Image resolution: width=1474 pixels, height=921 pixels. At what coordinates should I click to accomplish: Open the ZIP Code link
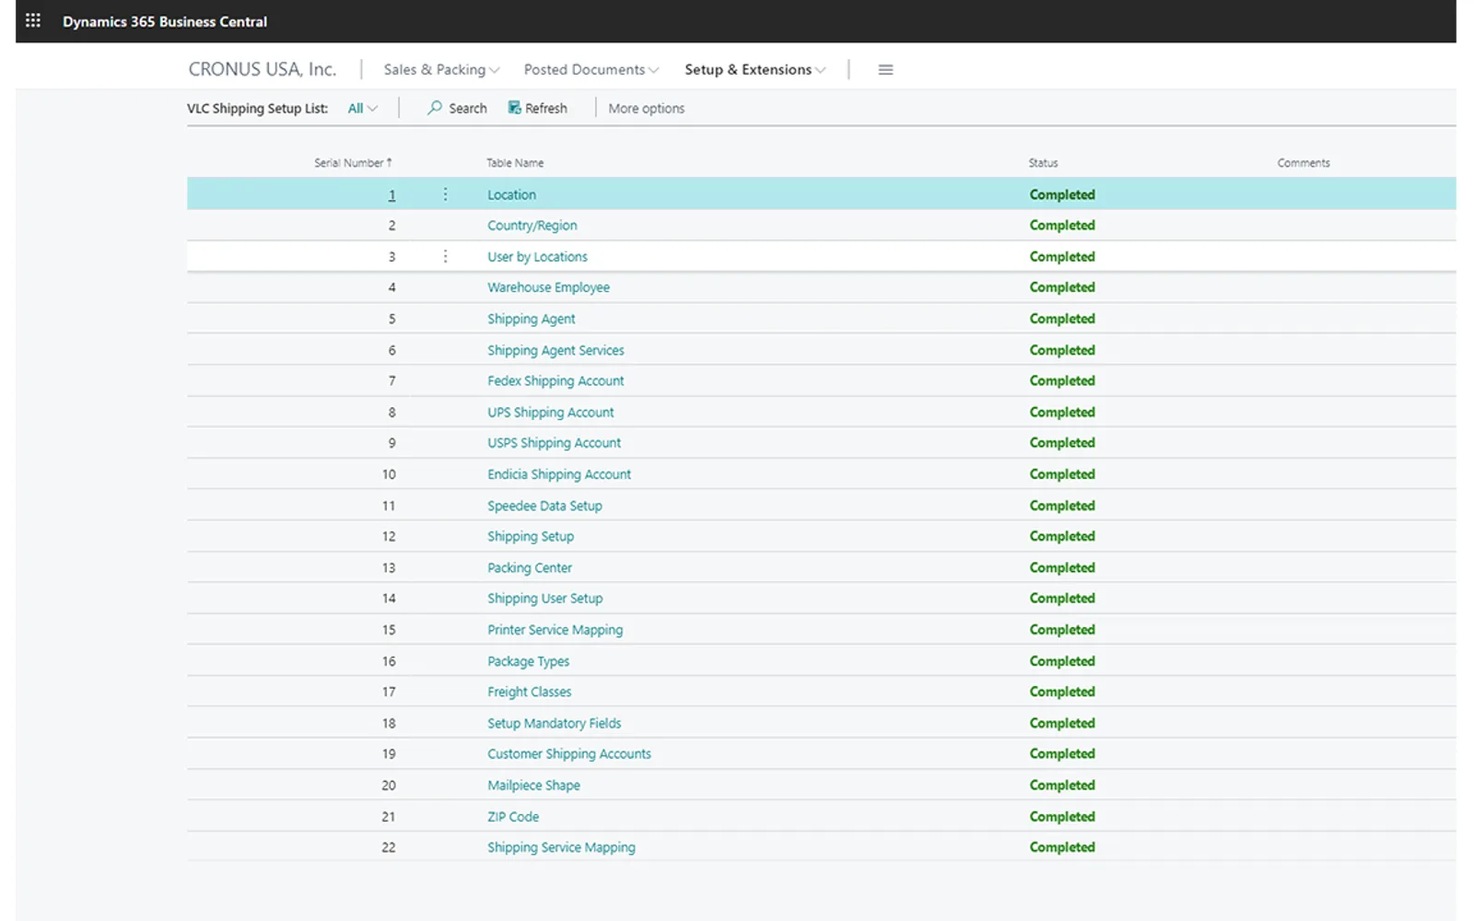click(513, 817)
